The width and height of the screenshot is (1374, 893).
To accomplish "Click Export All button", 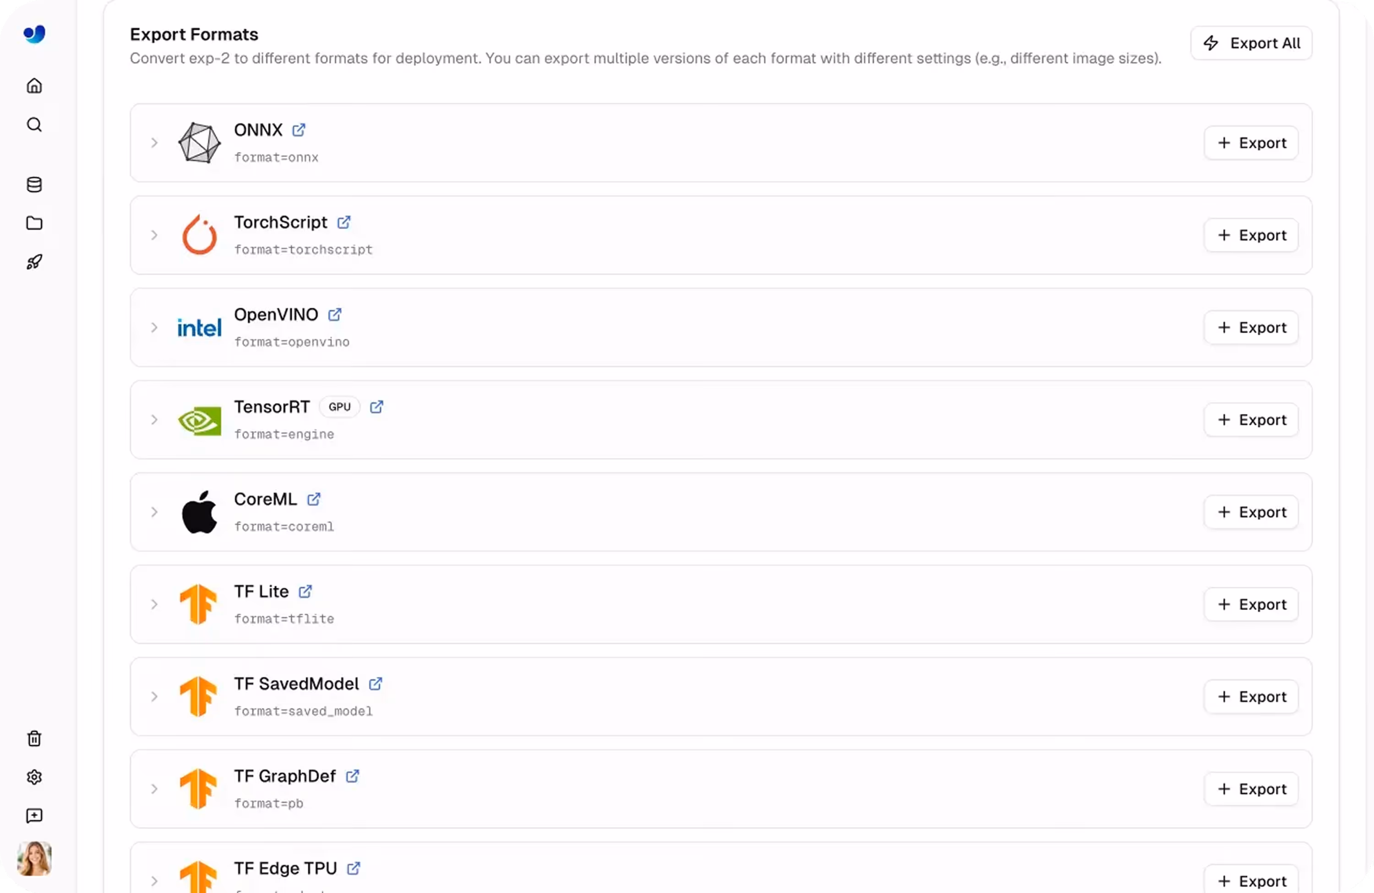I will 1251,44.
